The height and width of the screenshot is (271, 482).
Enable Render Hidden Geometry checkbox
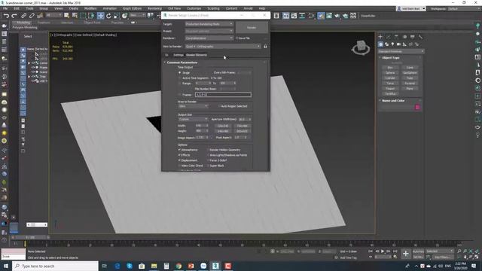point(208,150)
